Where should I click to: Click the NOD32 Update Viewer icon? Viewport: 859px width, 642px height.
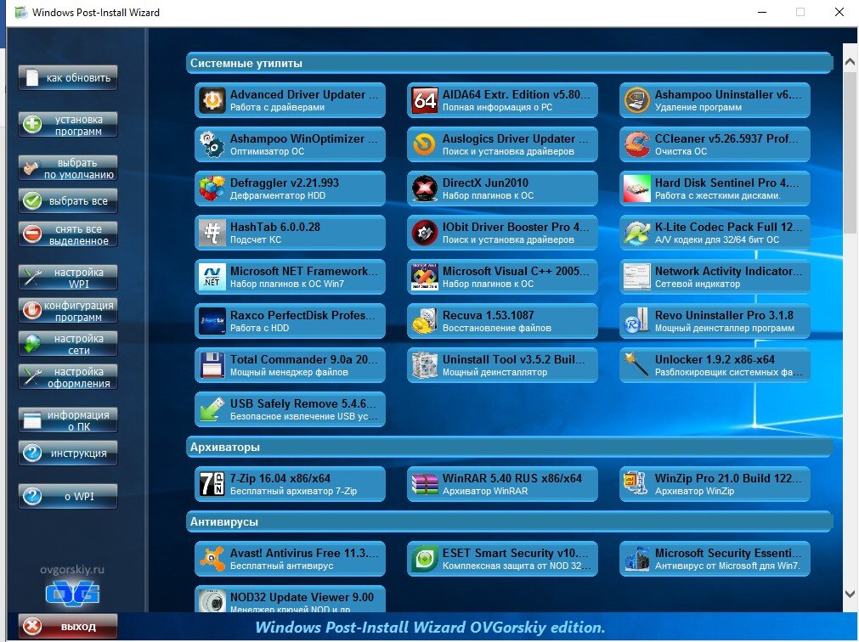tap(212, 601)
